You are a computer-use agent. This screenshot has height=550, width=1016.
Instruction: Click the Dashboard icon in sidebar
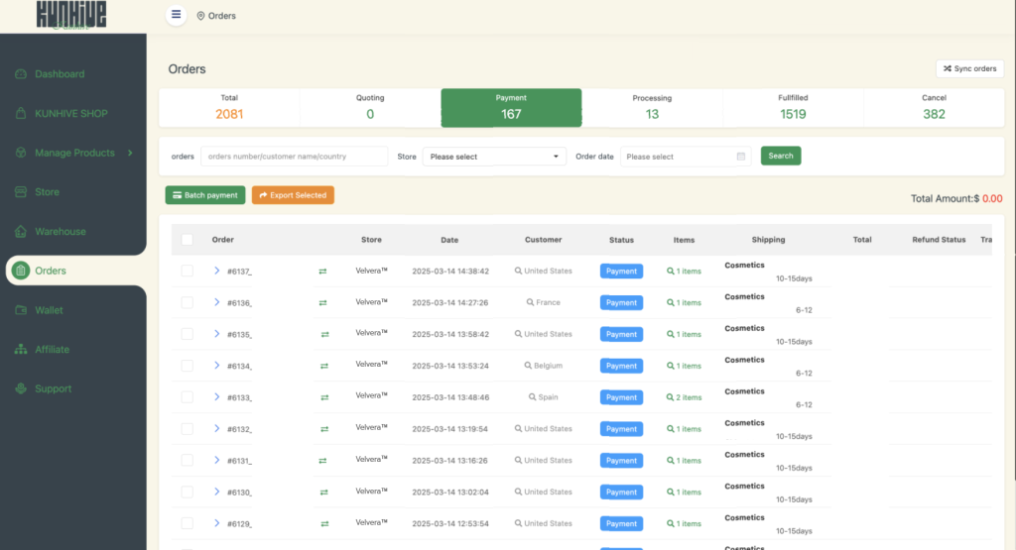click(x=21, y=74)
